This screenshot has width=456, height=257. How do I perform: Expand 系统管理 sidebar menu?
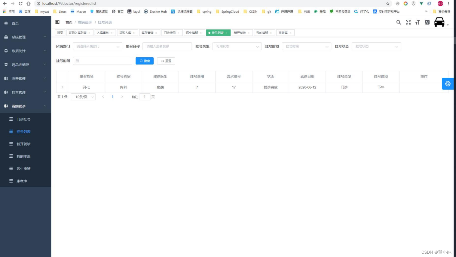(x=26, y=37)
